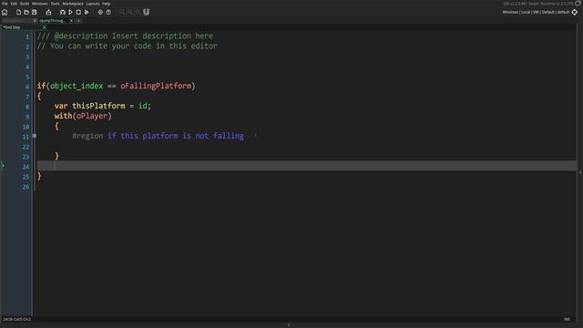This screenshot has width=583, height=328.
Task: Open the File menu
Action: (x=5, y=4)
